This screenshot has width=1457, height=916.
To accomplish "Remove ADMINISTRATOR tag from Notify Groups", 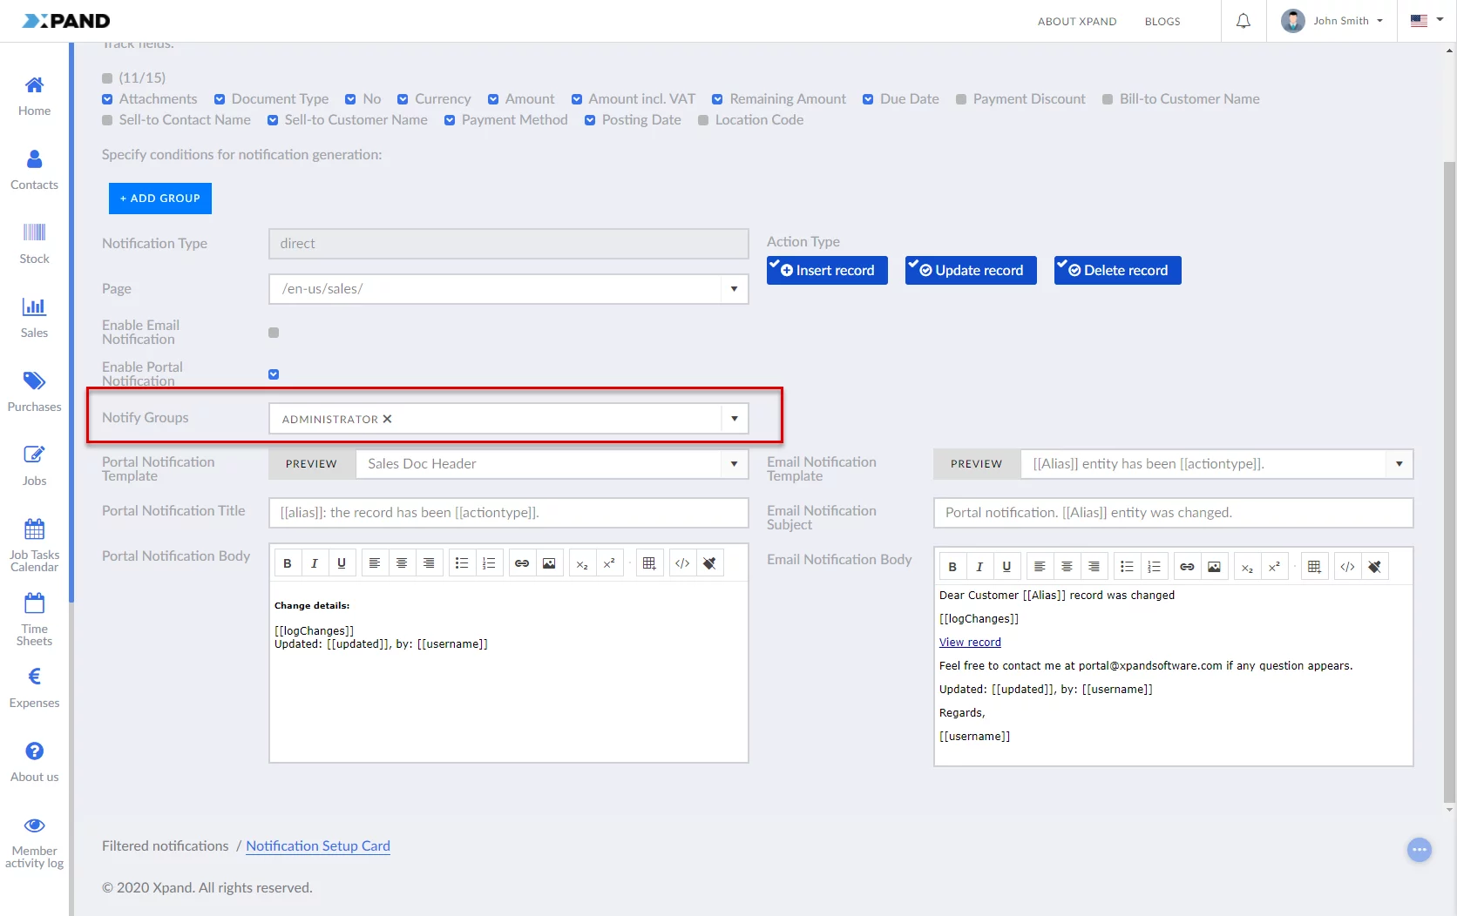I will [388, 419].
